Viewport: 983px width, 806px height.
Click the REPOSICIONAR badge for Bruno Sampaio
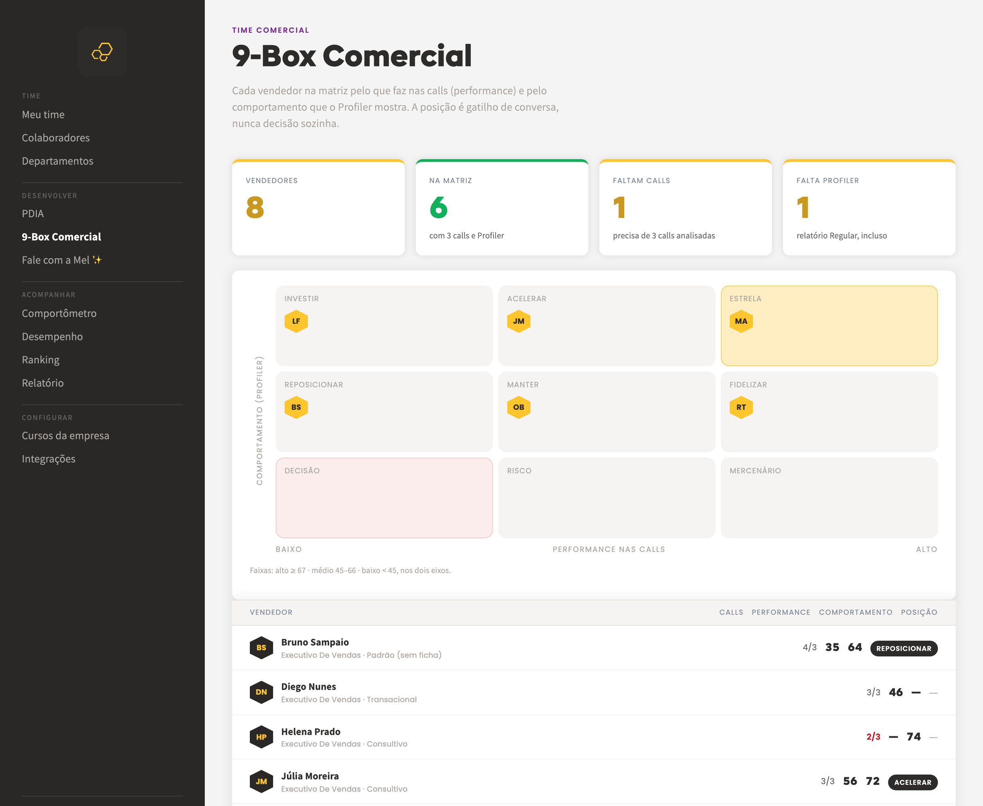(904, 648)
